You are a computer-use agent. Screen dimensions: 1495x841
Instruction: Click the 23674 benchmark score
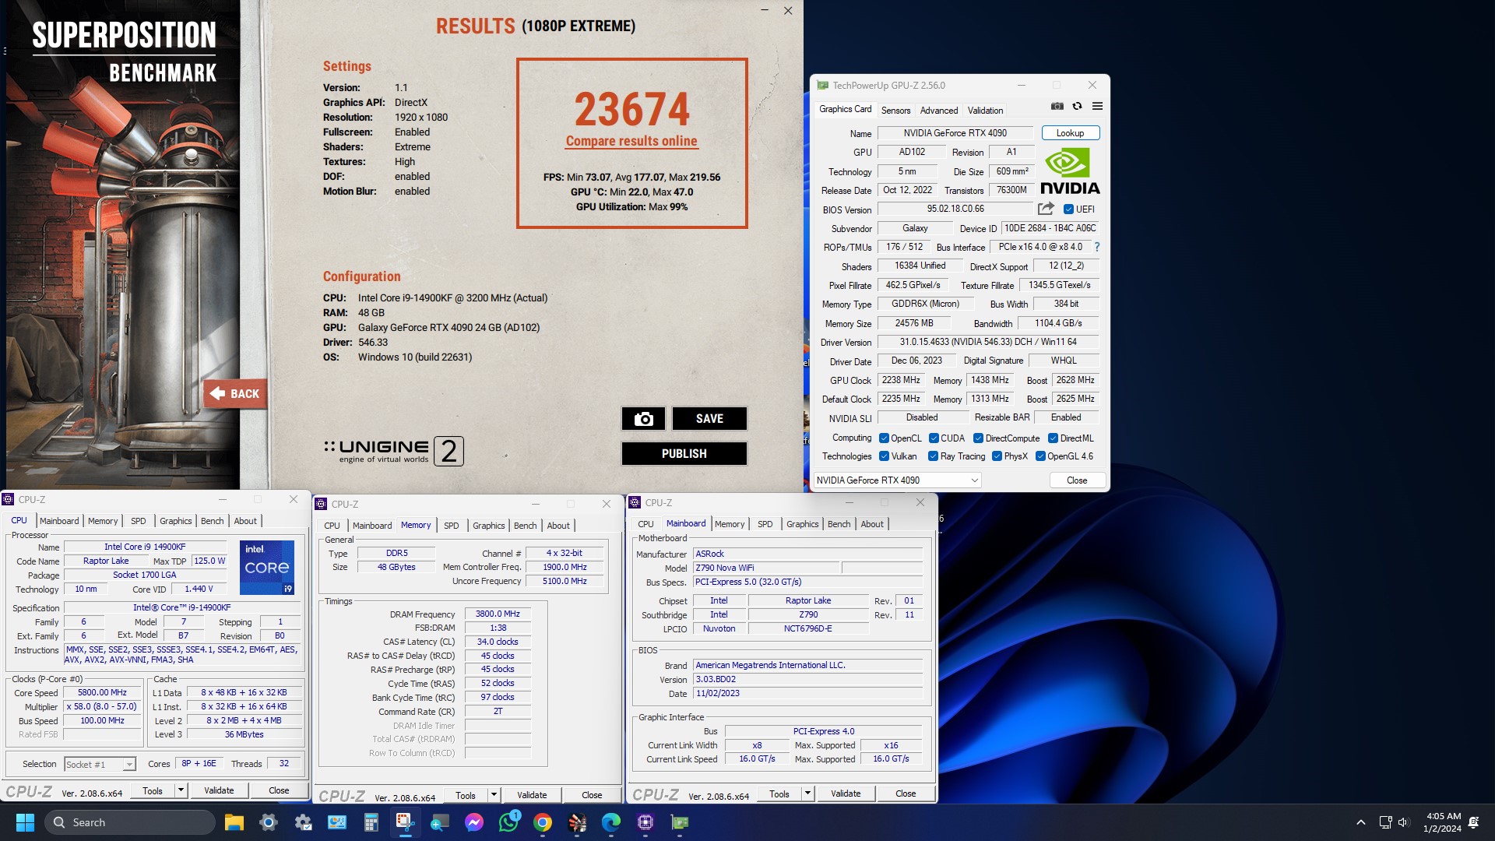pos(632,109)
